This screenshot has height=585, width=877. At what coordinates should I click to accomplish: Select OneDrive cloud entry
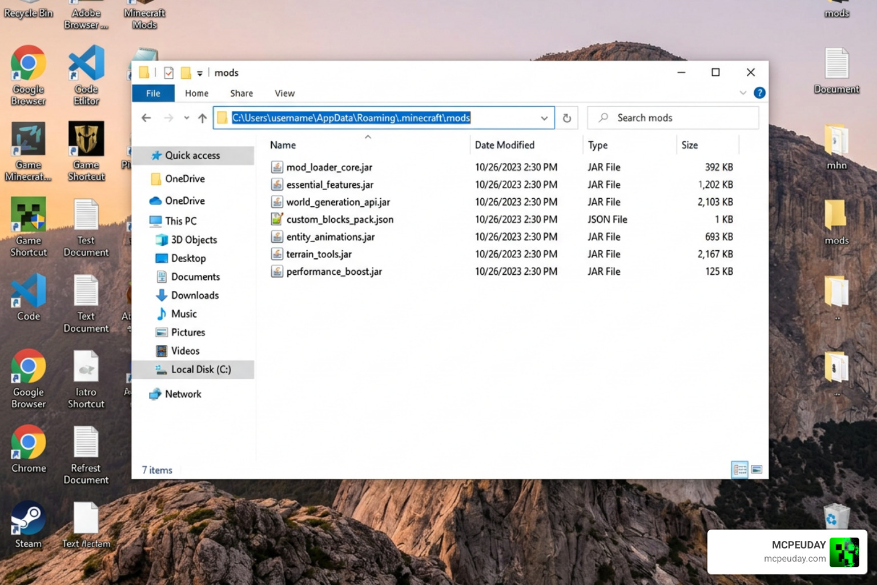(184, 201)
